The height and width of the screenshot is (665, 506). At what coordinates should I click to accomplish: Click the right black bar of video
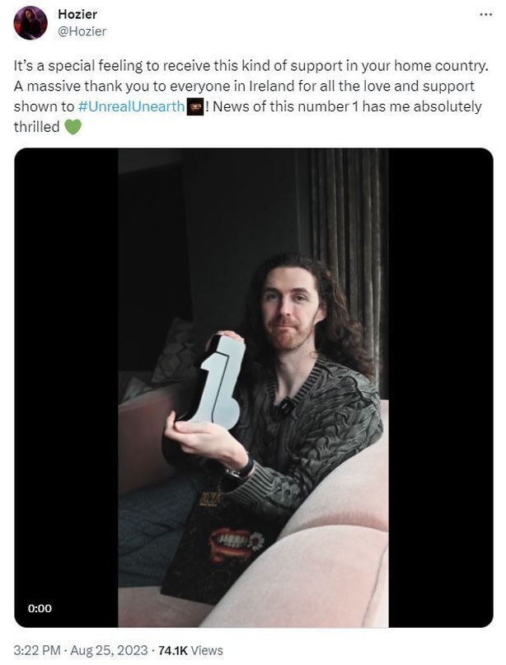tap(441, 387)
